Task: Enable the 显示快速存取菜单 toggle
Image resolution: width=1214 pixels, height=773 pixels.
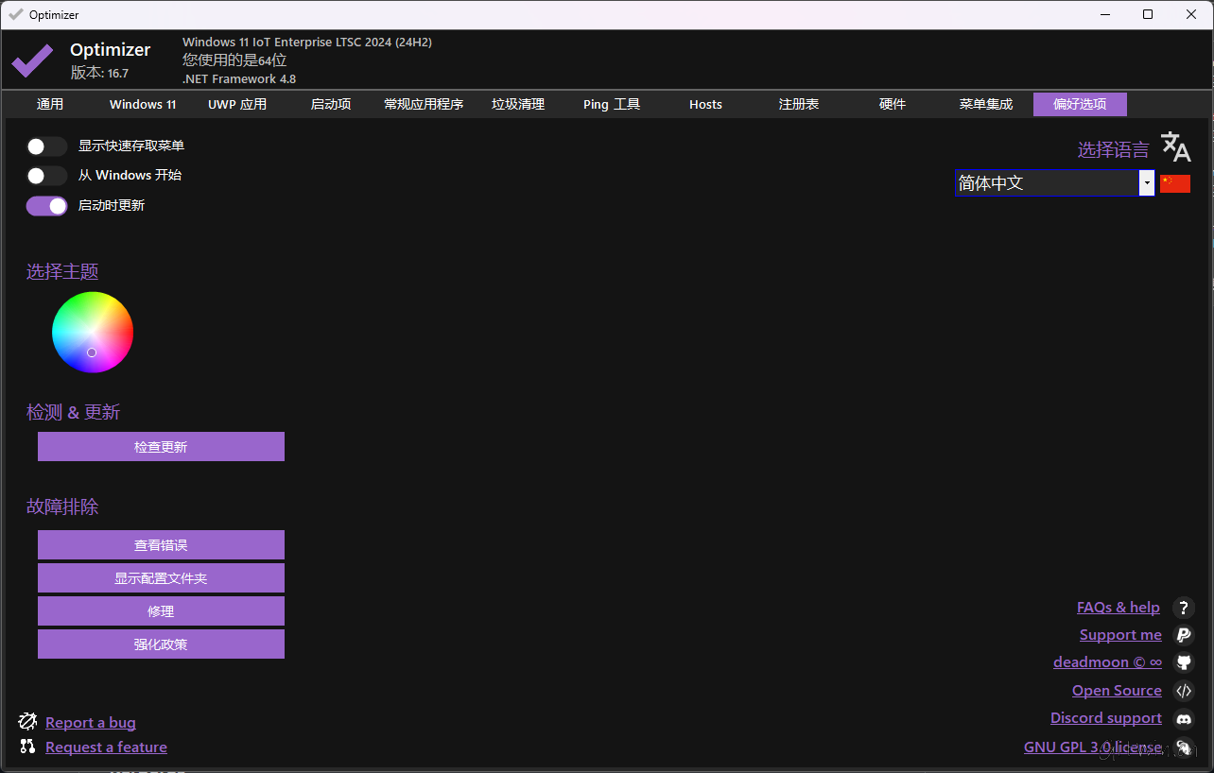Action: [46, 146]
